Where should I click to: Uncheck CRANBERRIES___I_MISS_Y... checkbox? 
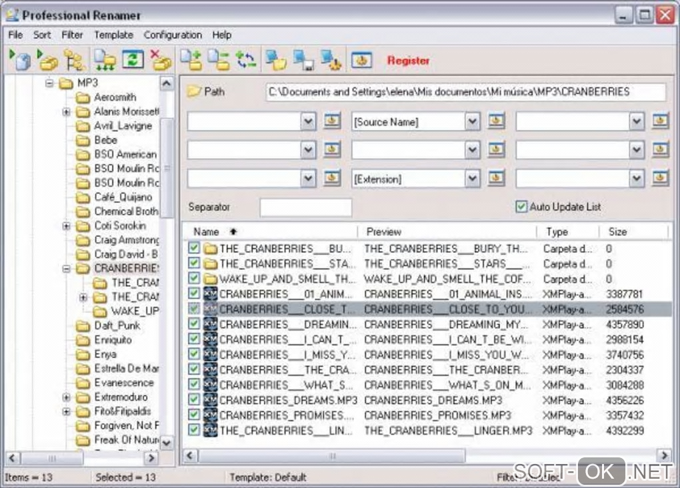194,354
